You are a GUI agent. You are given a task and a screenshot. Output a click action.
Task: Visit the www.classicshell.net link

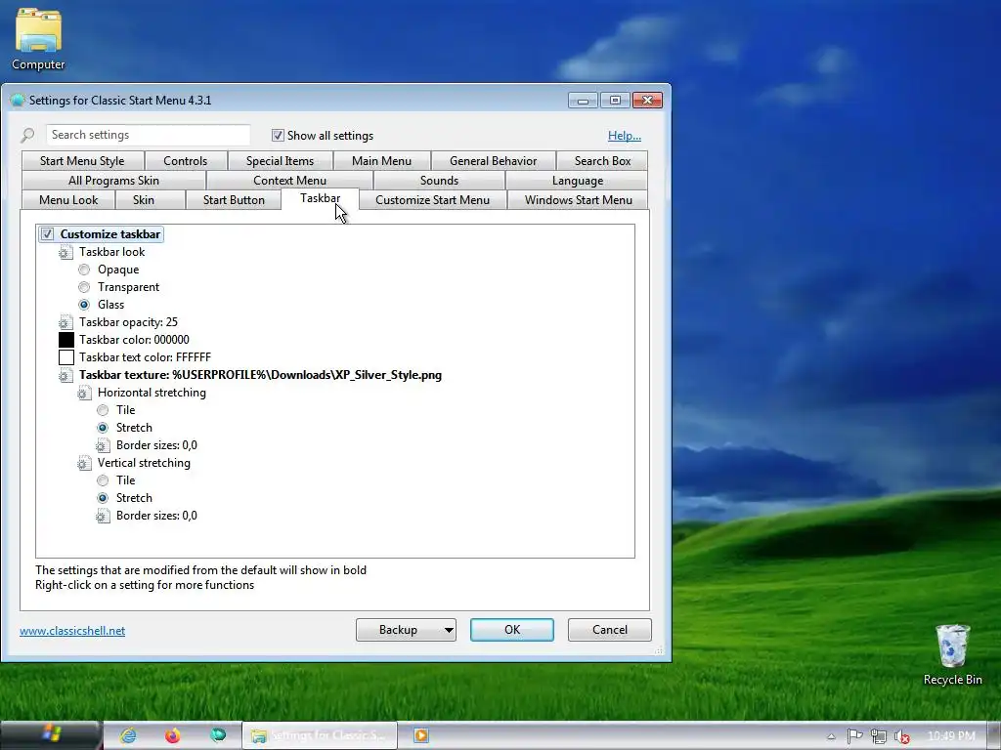(72, 631)
